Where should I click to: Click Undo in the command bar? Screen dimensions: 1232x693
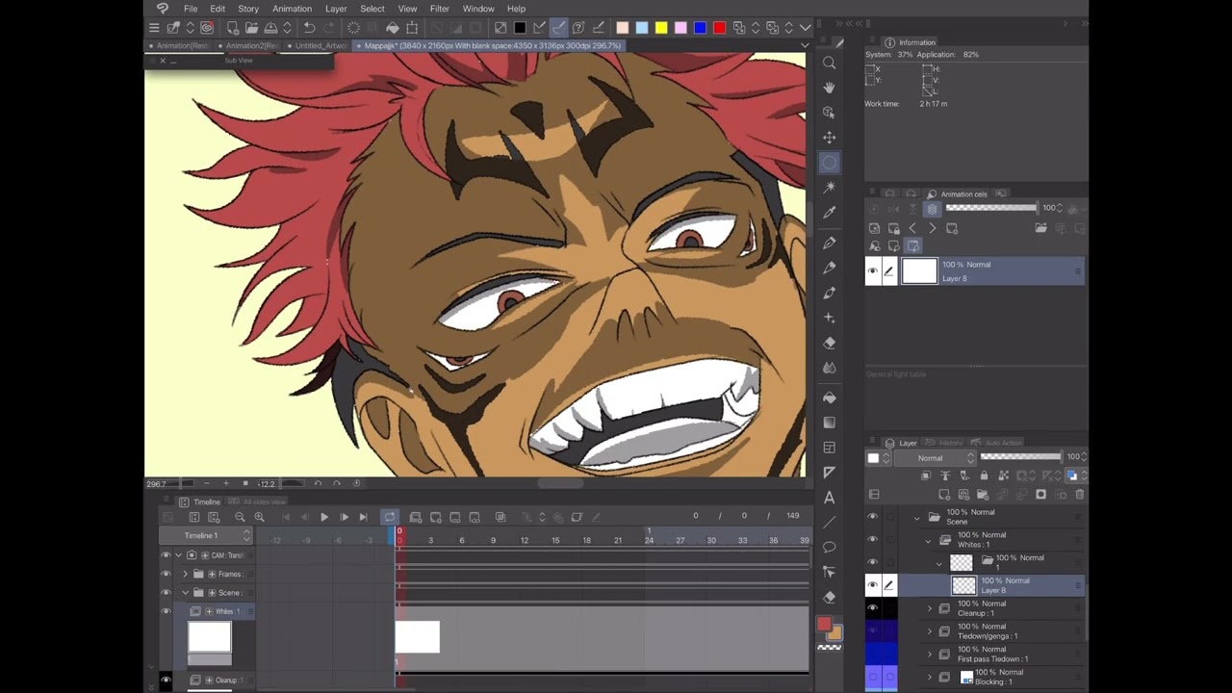click(x=309, y=28)
